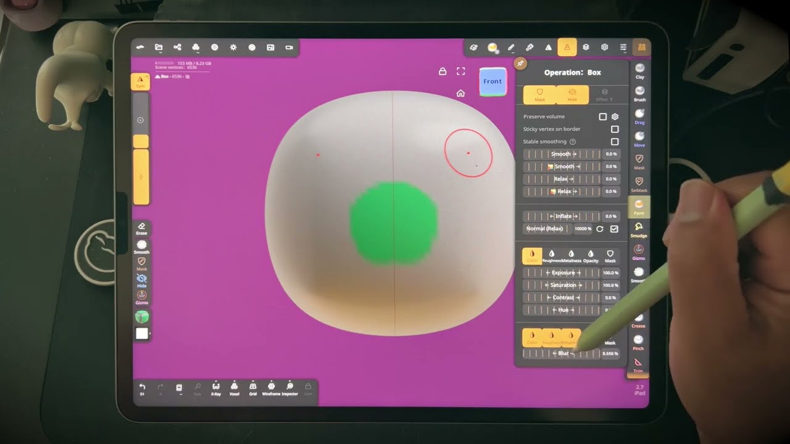Adjust the Contrast slider

pyautogui.click(x=562, y=297)
